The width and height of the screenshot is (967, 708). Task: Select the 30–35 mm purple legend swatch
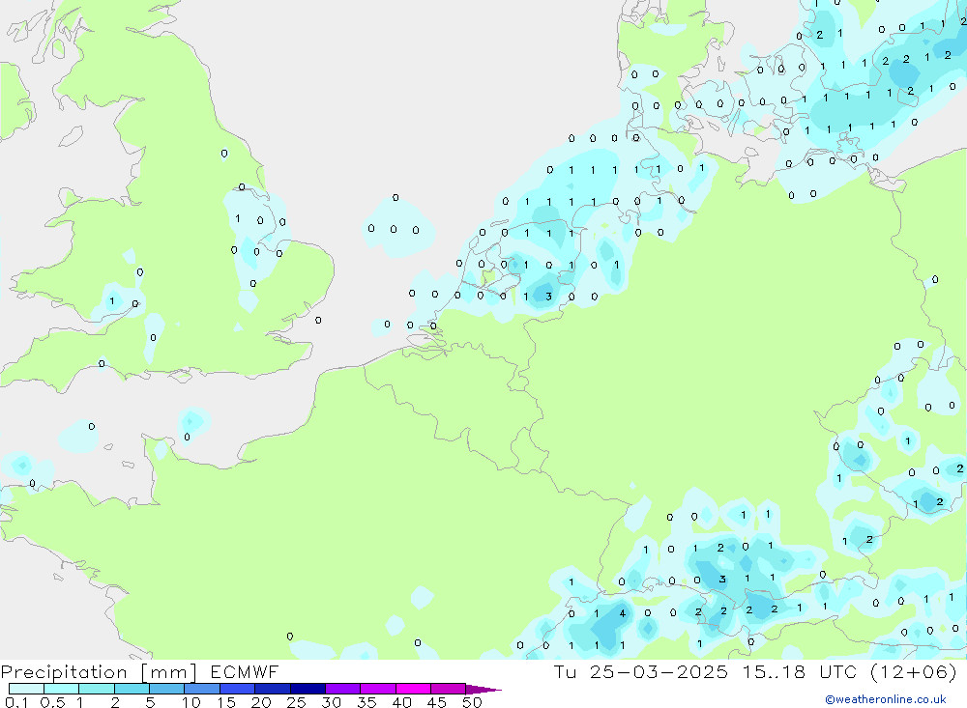[x=343, y=689]
